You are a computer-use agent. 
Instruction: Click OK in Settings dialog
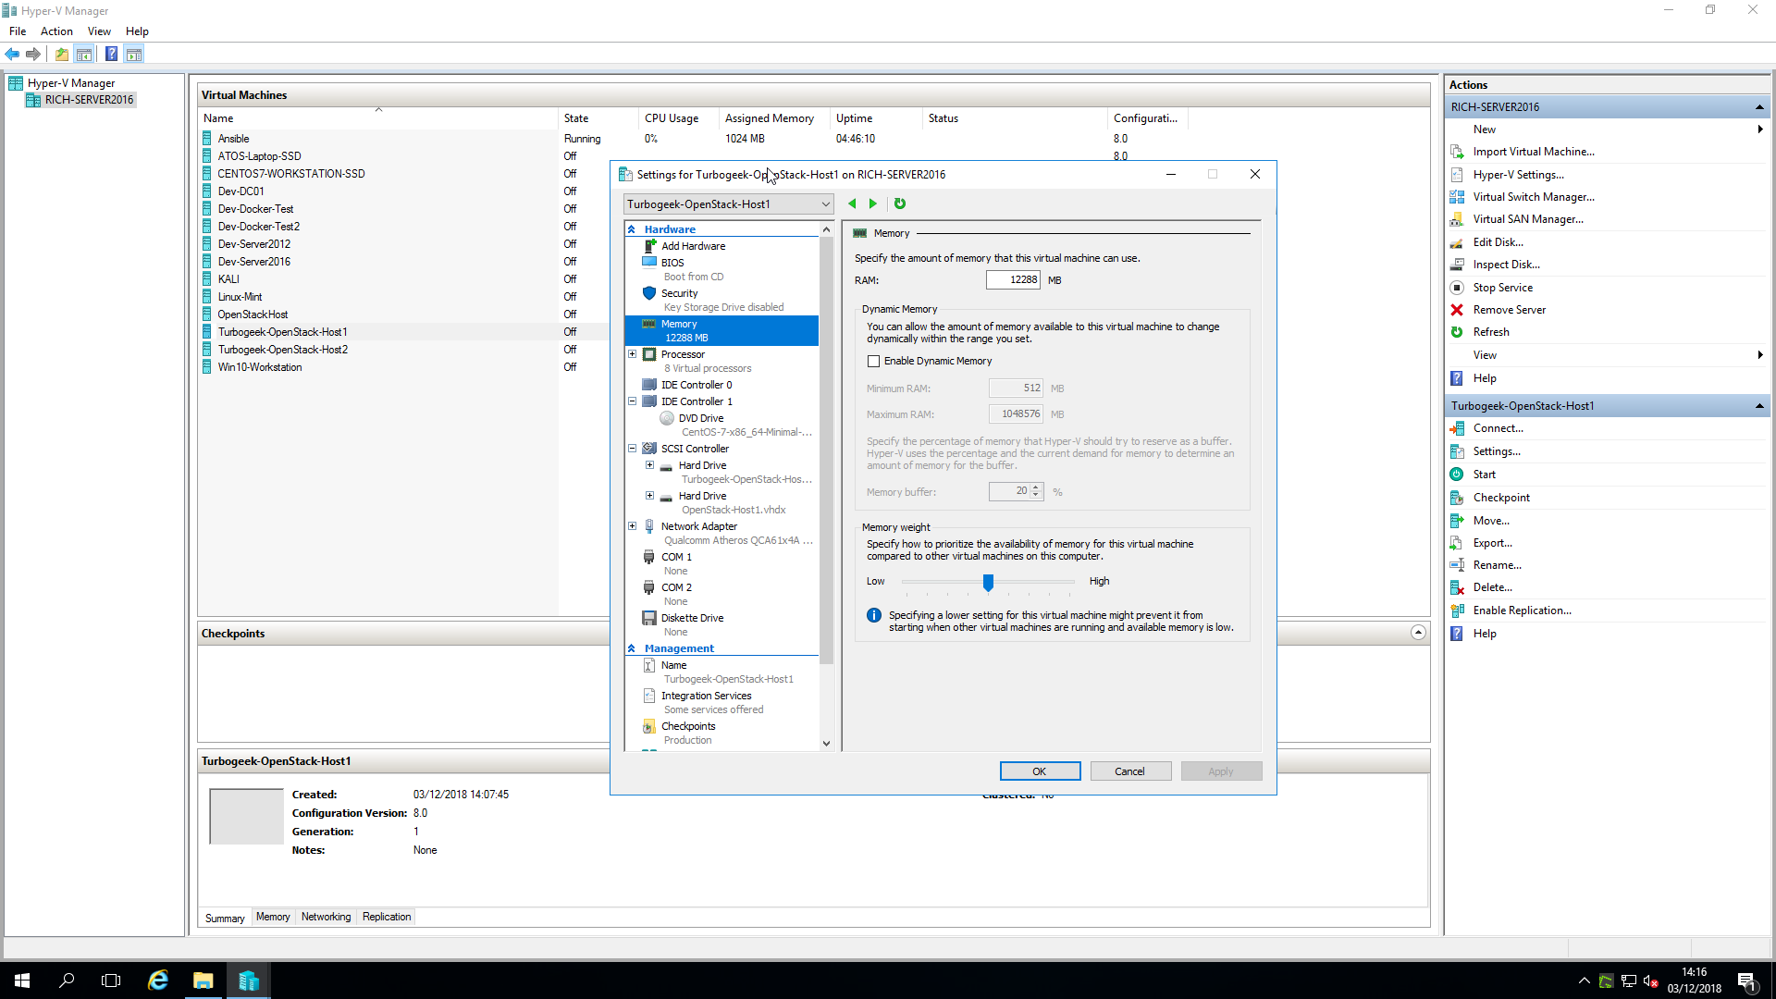[x=1040, y=771]
